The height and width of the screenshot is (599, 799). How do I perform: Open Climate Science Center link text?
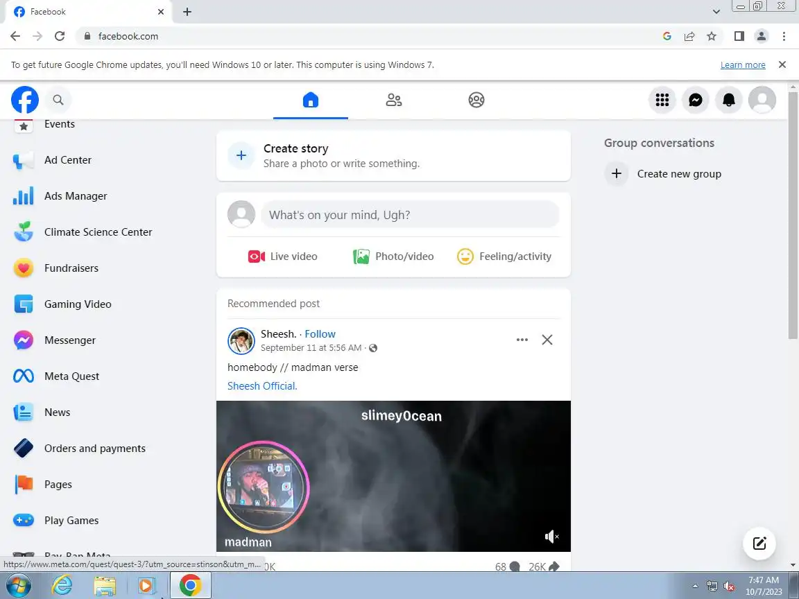click(98, 232)
